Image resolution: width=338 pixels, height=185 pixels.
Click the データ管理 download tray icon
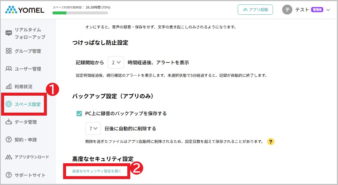(9, 122)
